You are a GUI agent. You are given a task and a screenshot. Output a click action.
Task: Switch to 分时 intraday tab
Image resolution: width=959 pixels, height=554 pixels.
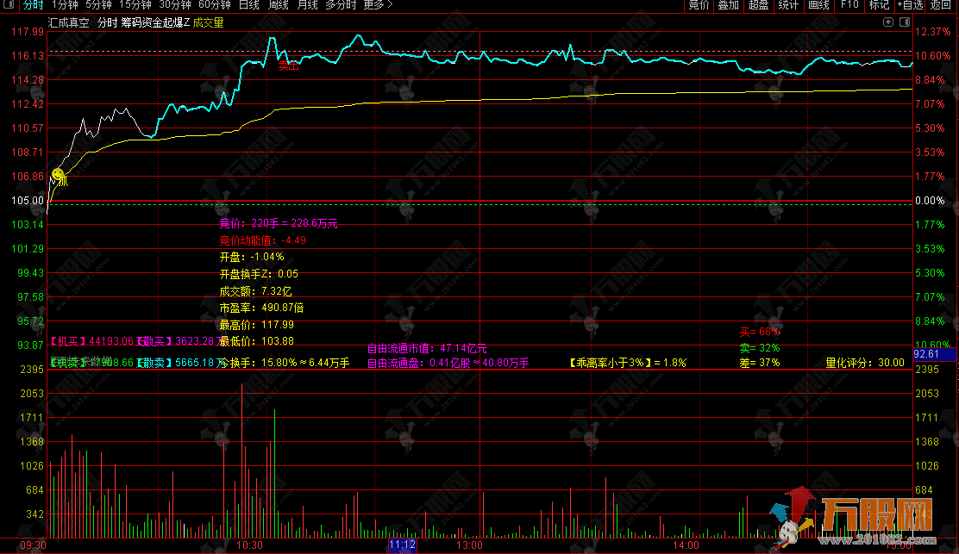pyautogui.click(x=33, y=5)
